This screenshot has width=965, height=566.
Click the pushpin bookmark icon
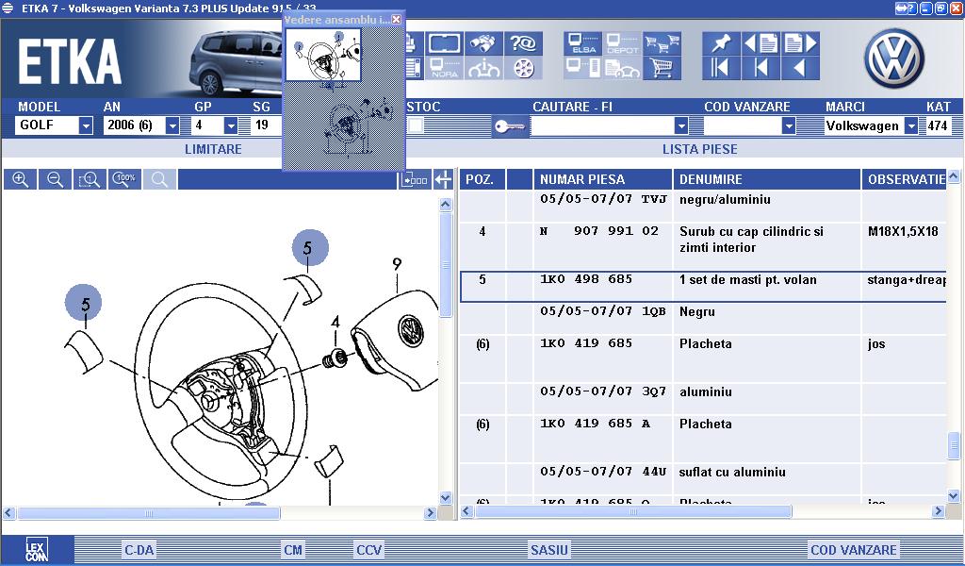click(721, 43)
